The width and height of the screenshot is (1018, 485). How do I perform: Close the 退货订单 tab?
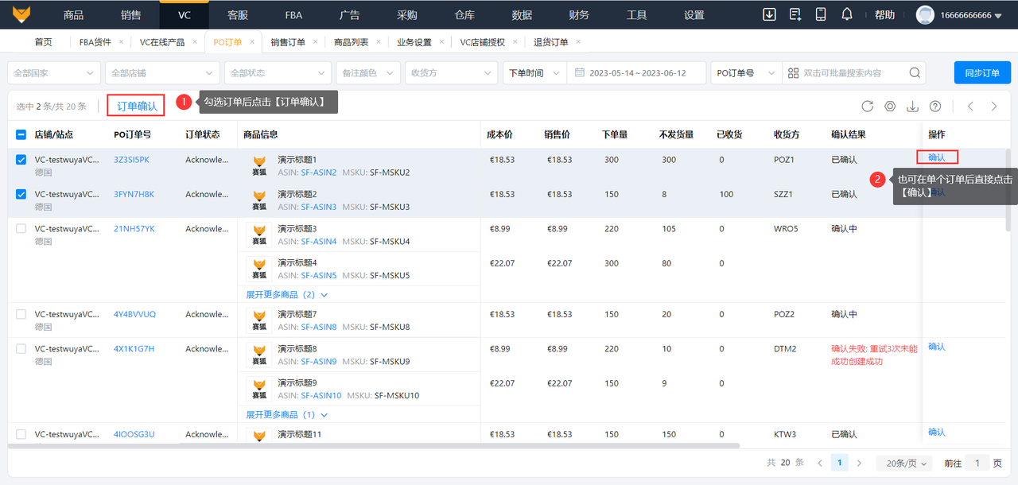point(578,42)
